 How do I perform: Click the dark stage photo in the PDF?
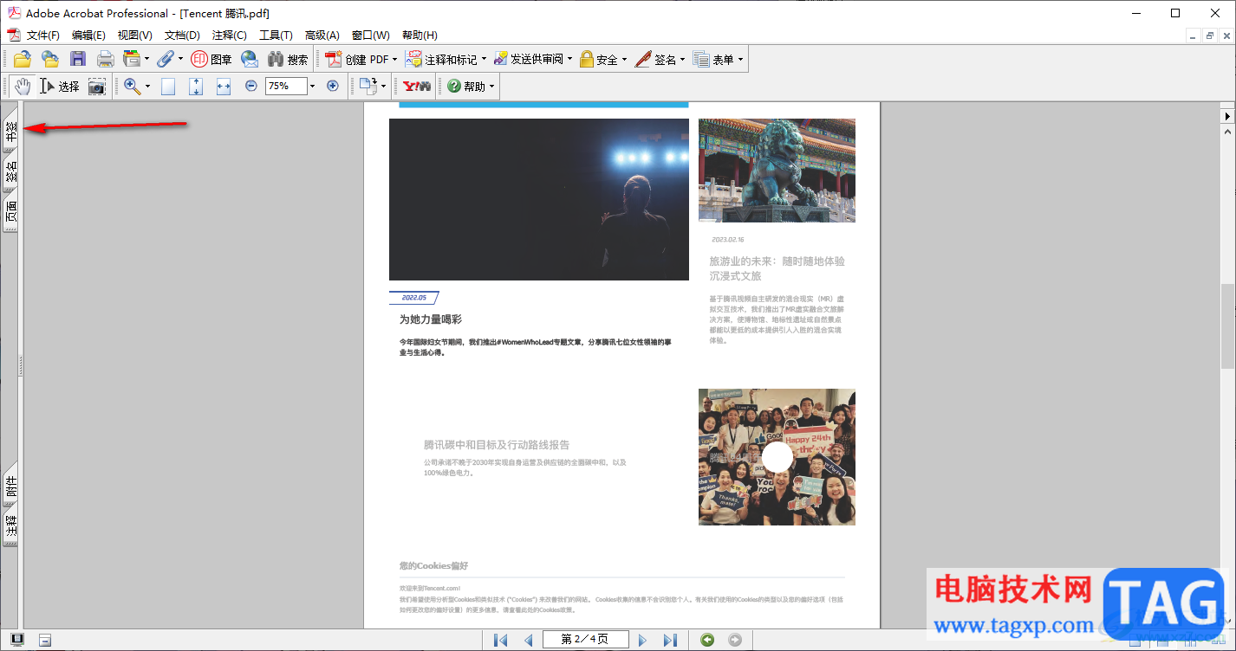(x=539, y=199)
